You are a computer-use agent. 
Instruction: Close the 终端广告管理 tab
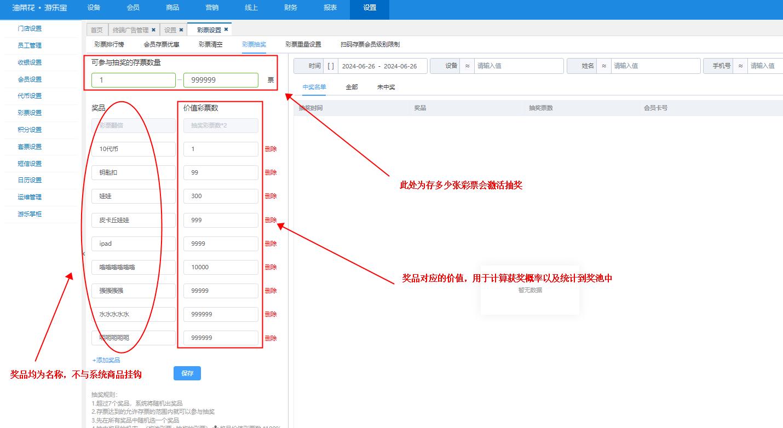[x=153, y=30]
